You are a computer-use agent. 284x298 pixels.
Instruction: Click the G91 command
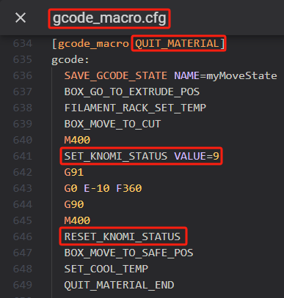point(74,172)
